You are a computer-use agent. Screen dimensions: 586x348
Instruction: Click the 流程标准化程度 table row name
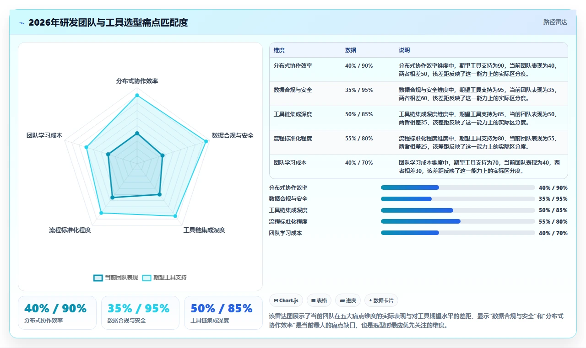point(293,139)
